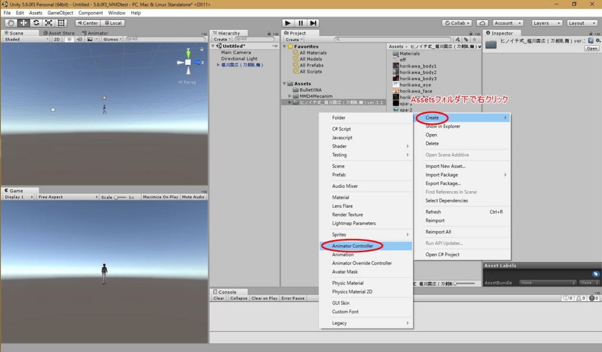Open the GameObject menu
602x352 pixels.
61,13
